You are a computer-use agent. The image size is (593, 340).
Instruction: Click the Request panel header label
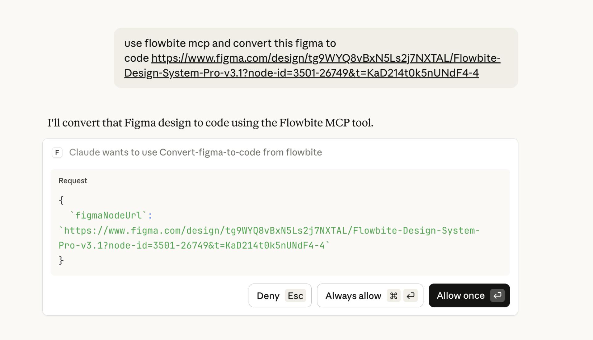click(73, 180)
